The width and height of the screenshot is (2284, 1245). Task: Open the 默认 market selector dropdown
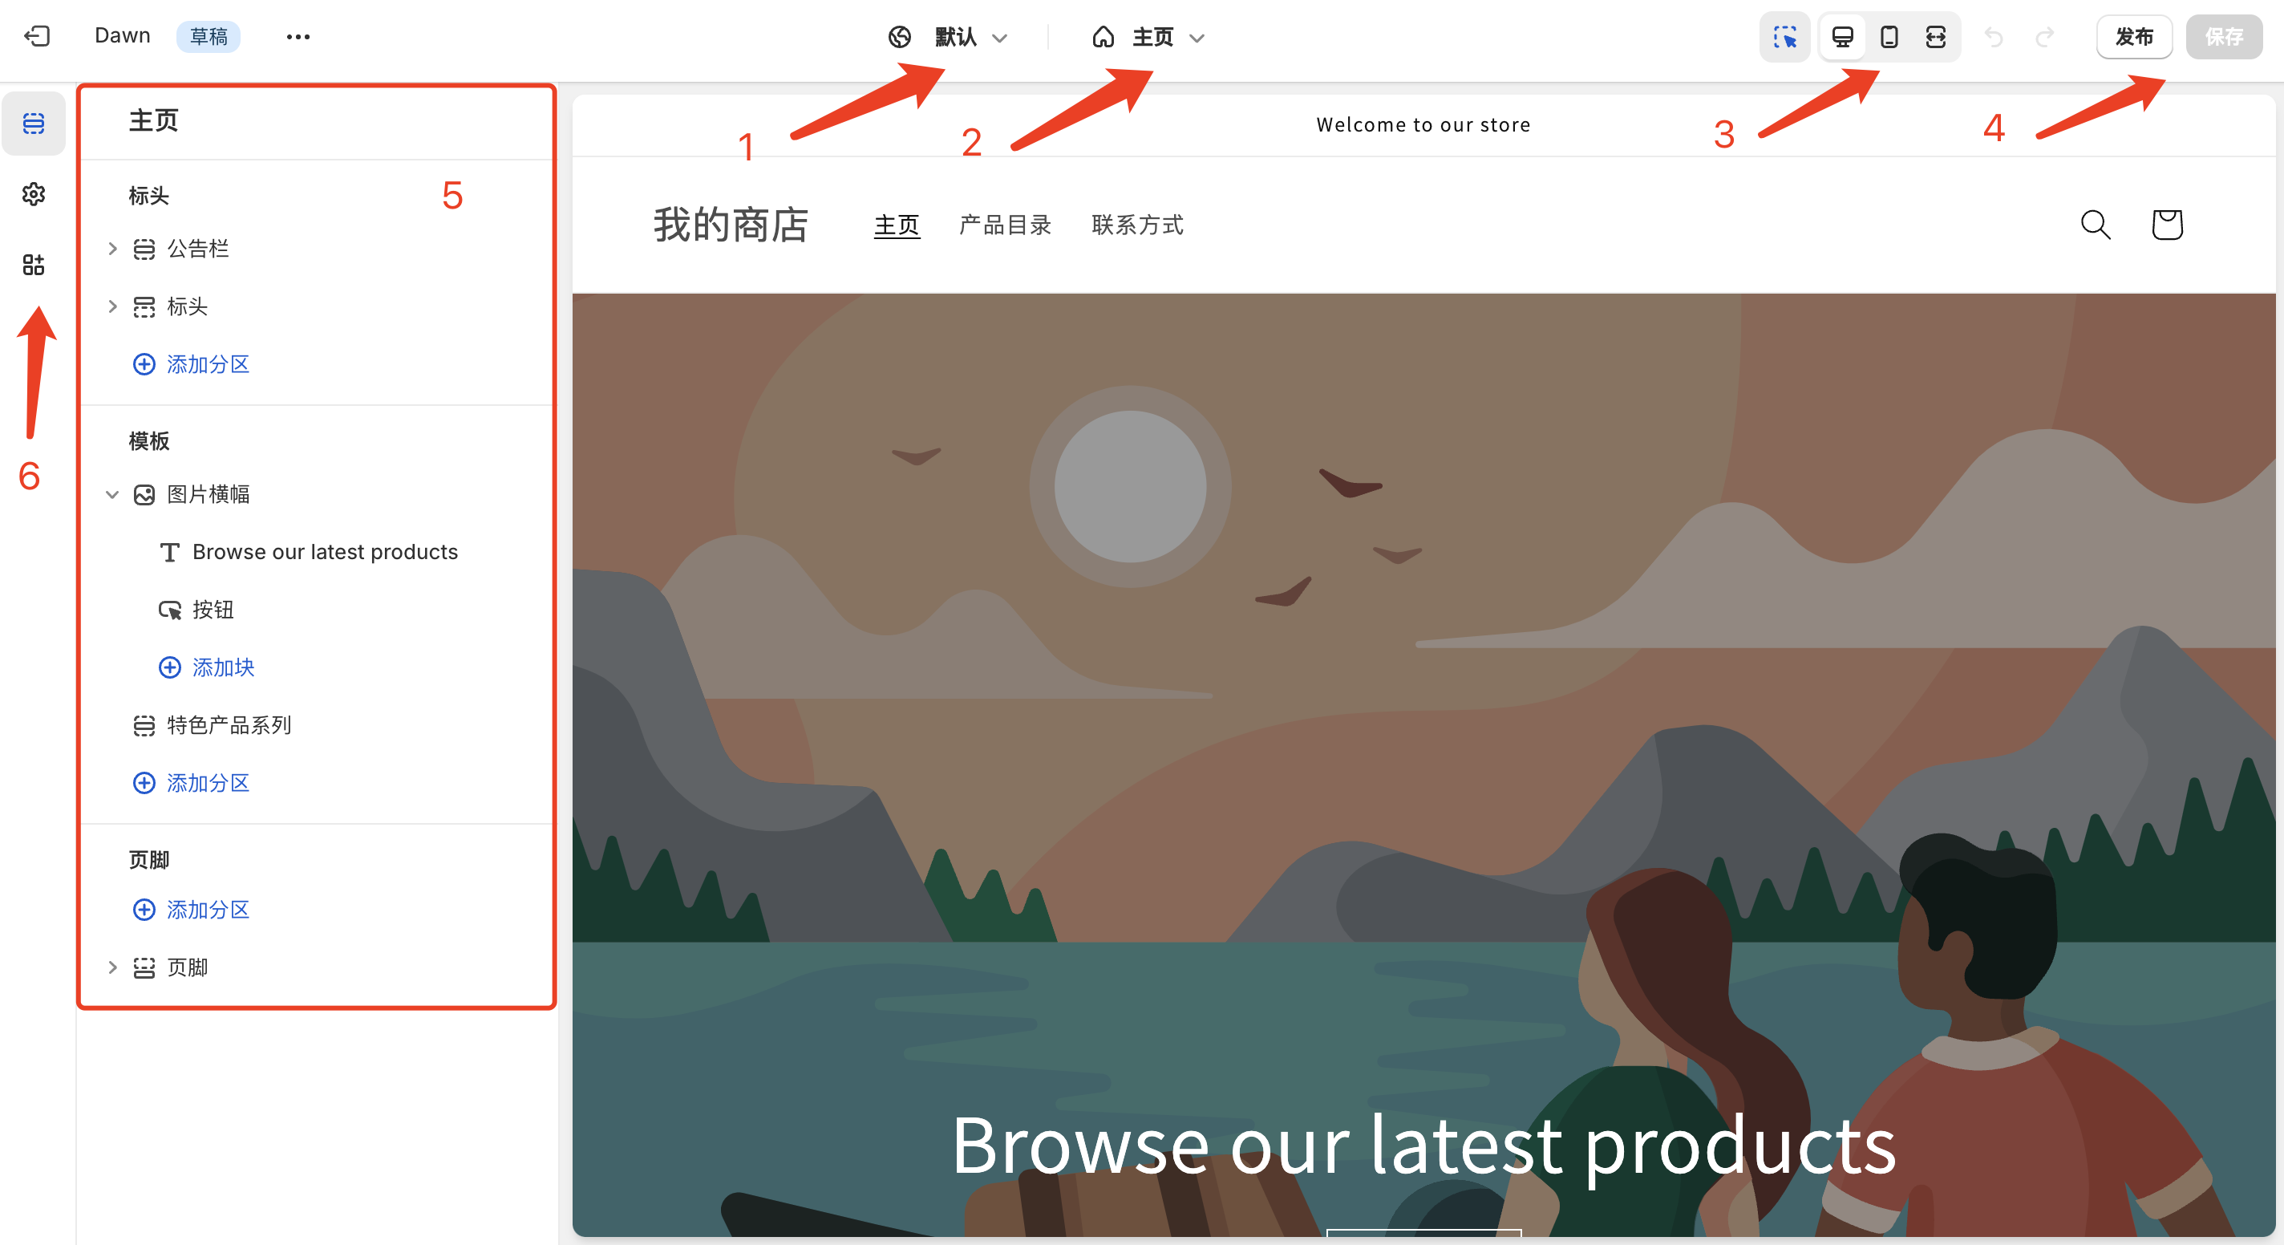point(947,36)
